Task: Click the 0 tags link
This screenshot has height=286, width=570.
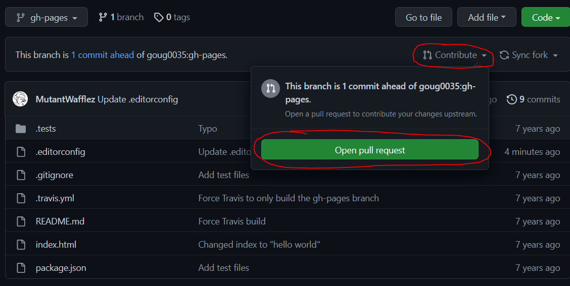Action: (x=172, y=17)
